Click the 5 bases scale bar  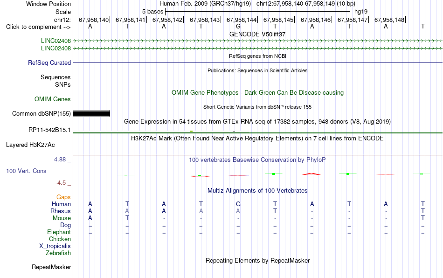(257, 12)
